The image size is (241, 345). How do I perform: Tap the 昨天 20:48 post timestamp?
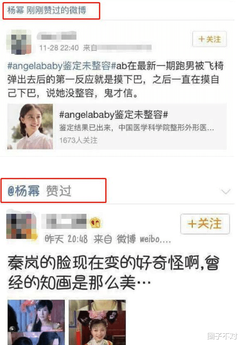click(66, 239)
